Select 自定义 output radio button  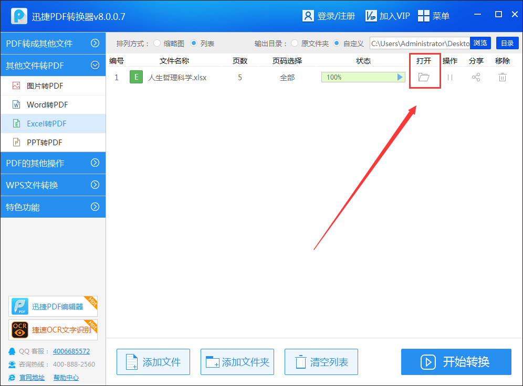click(x=337, y=44)
